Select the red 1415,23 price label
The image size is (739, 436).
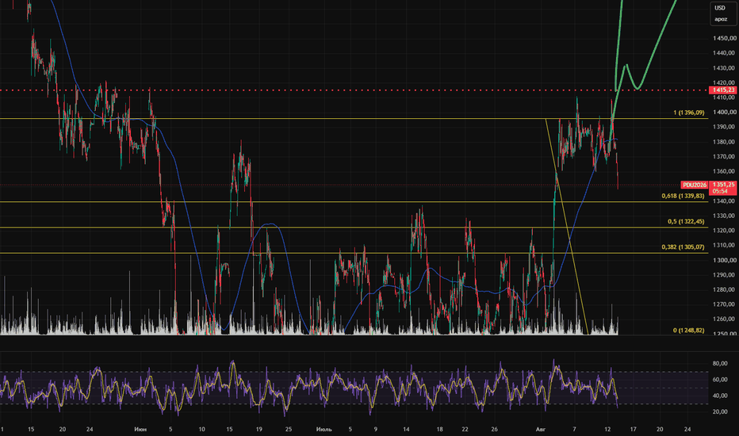[x=723, y=90]
